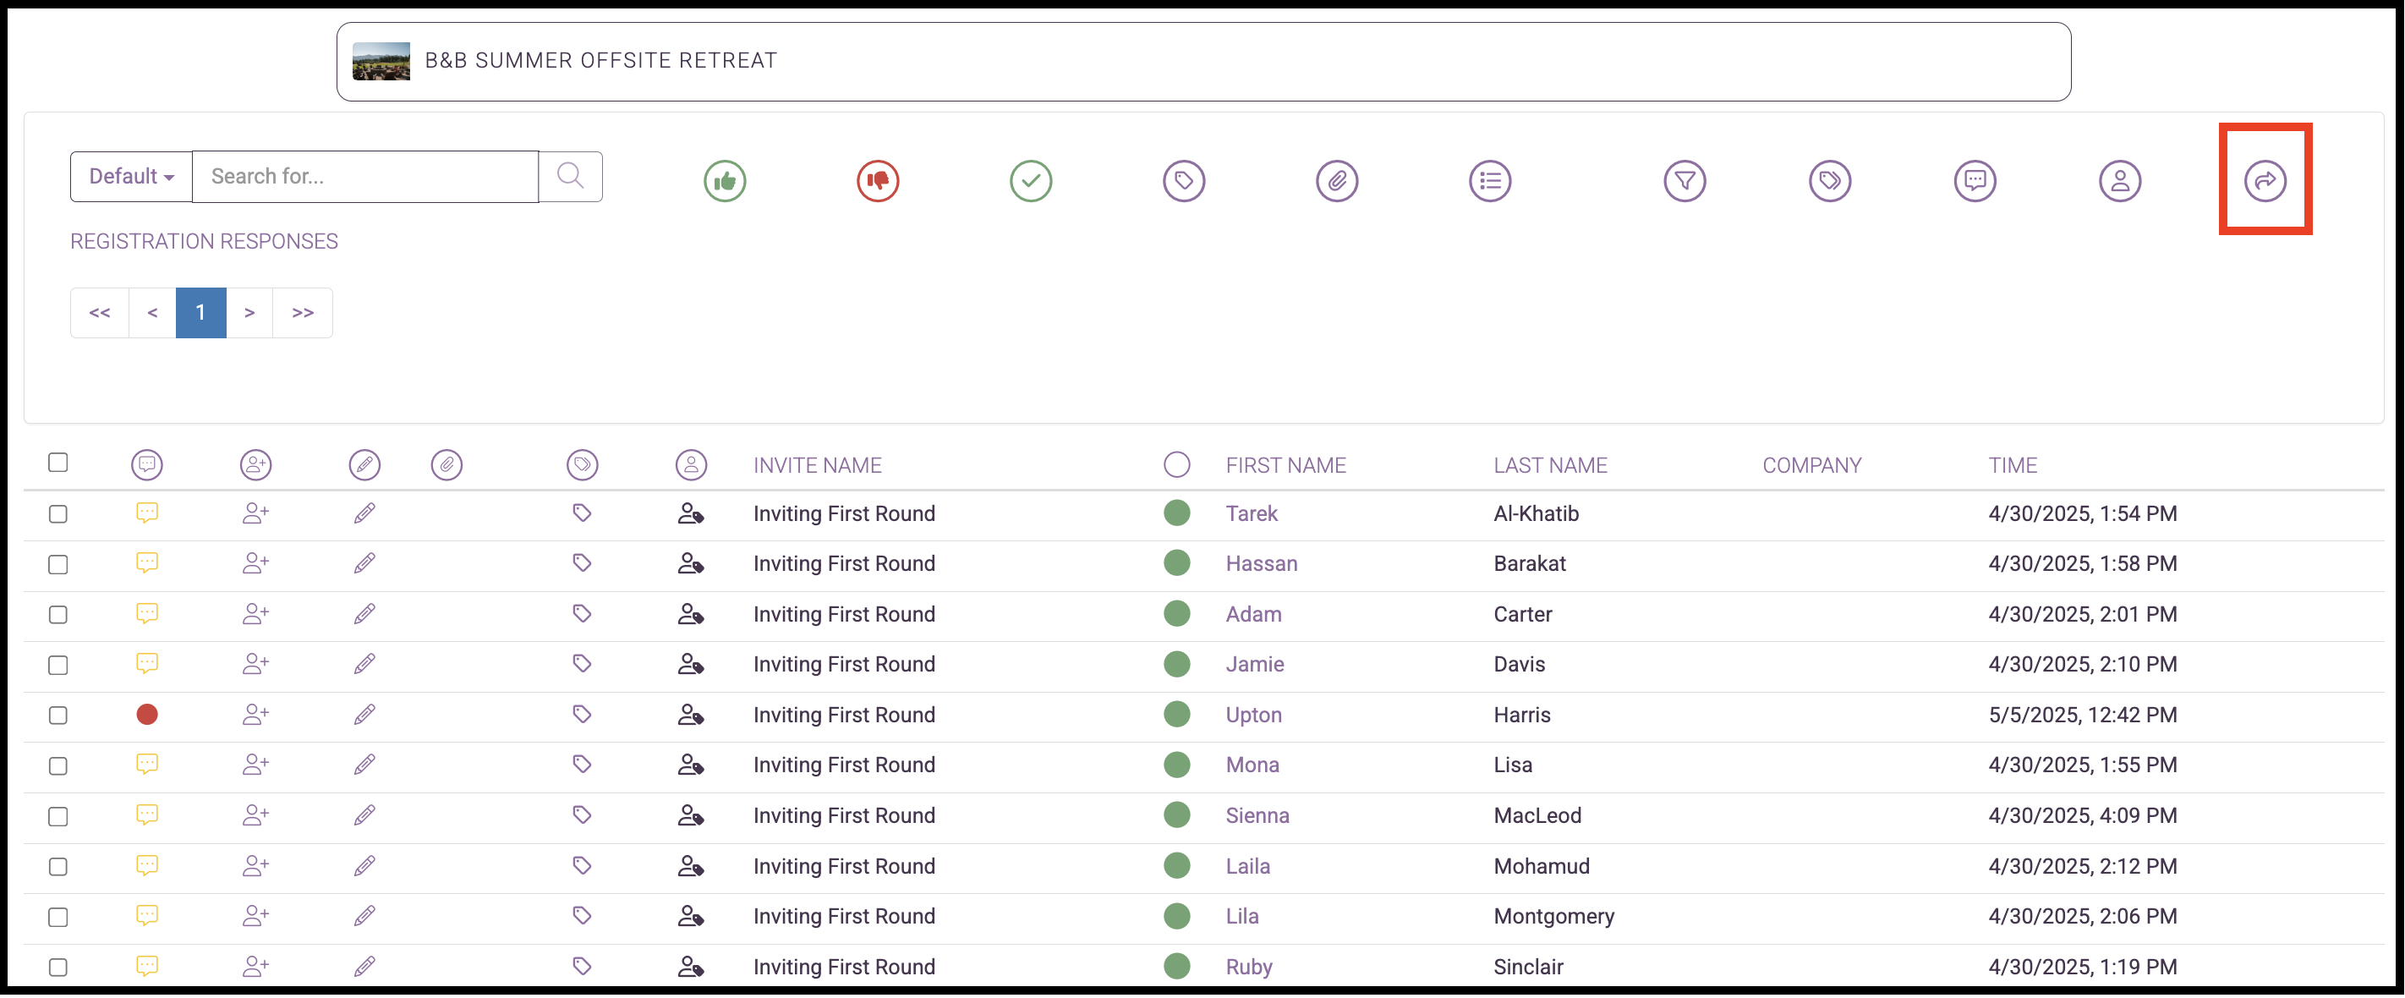
Task: Click the highlighted share arrow icon
Action: point(2265,180)
